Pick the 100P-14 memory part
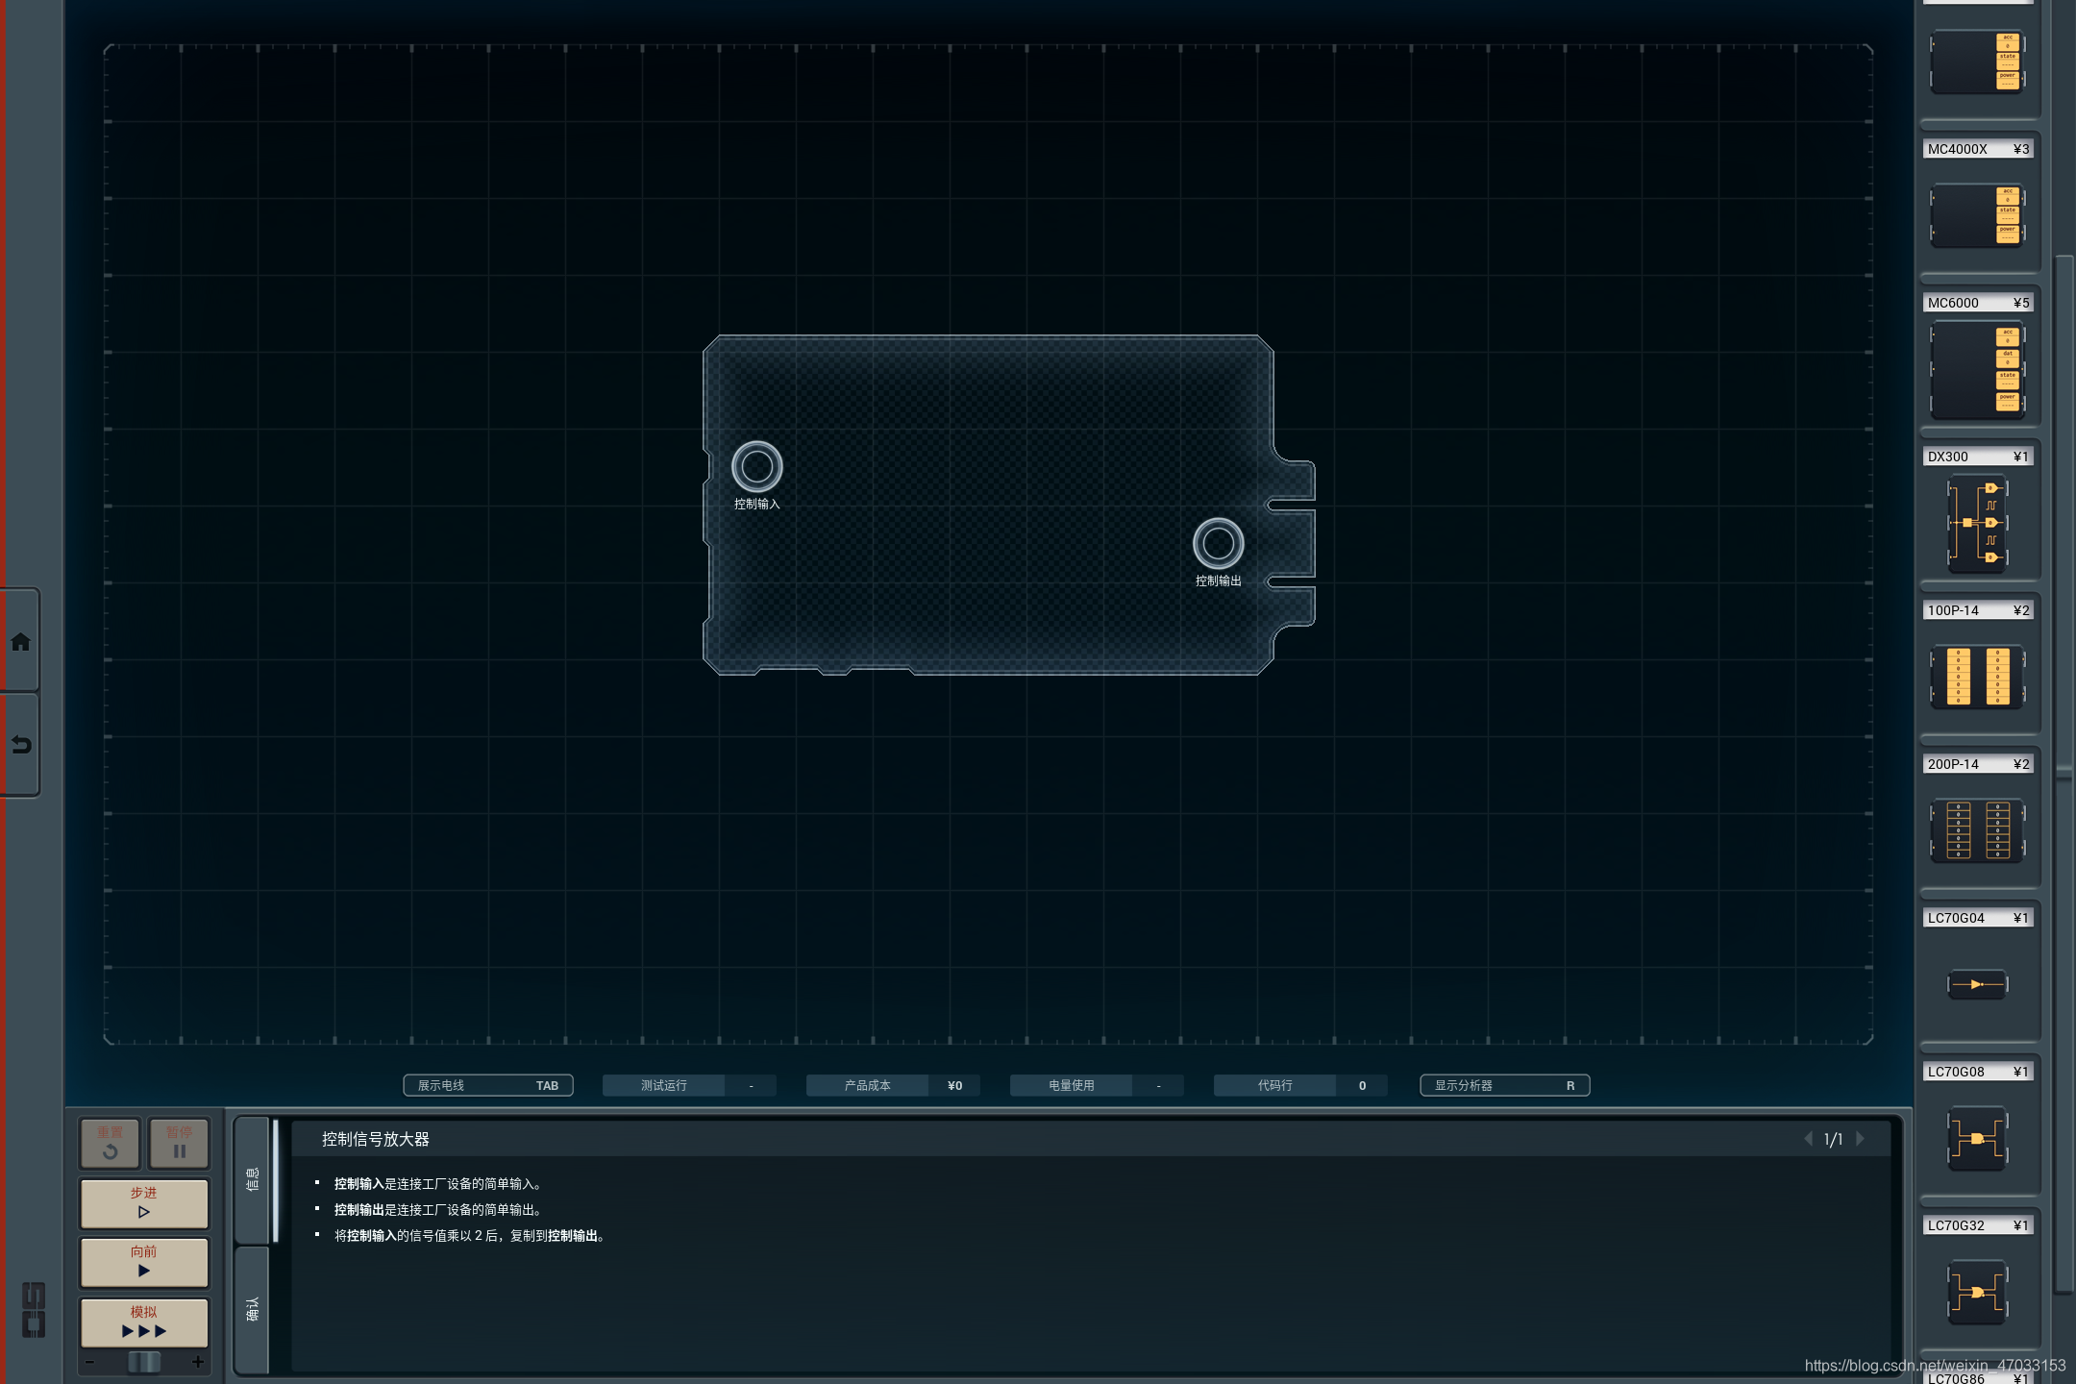2076x1384 pixels. (x=1977, y=677)
